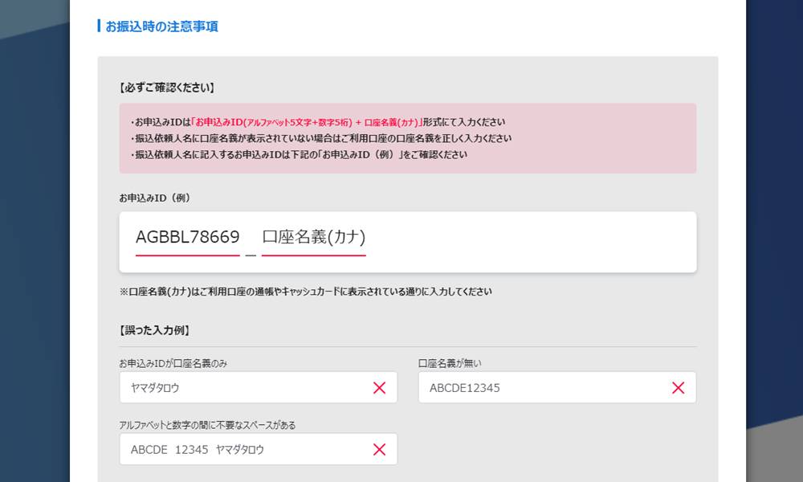
Task: Select the red お申込みID format text
Action: point(265,122)
